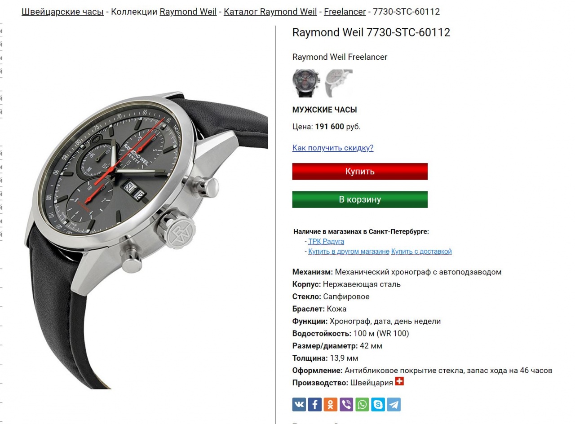Add watch with В корзину button
The width and height of the screenshot is (575, 424).
pyautogui.click(x=360, y=199)
